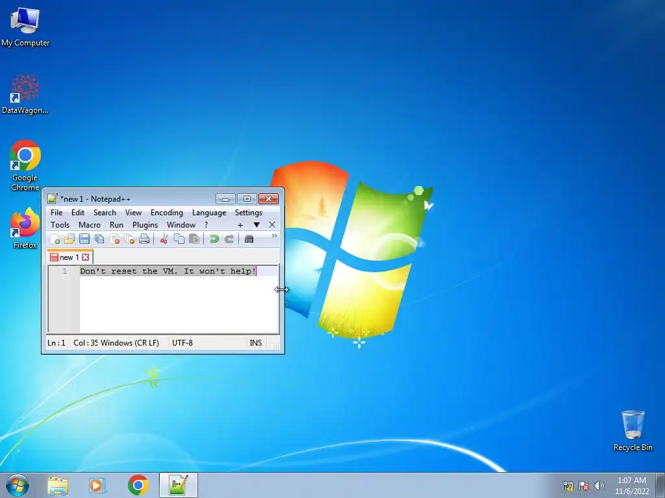The height and width of the screenshot is (498, 665).
Task: Select the Recycle Bin desktop icon
Action: pos(633,431)
